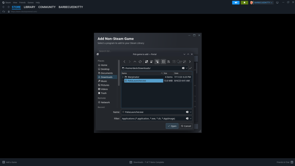
Task: Open the BARBECUEDKITTY profile tab
Action: [x=71, y=7]
